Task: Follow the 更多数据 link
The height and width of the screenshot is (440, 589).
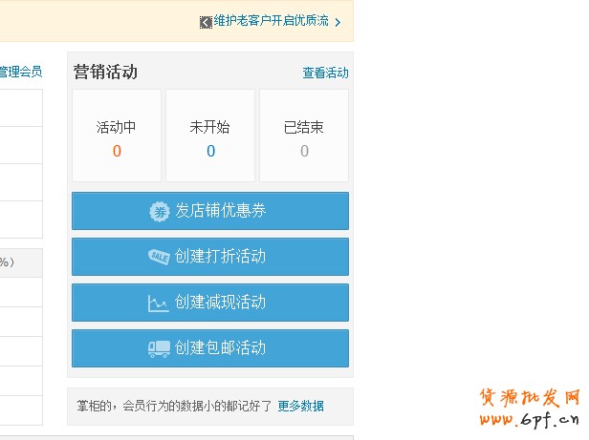Action: point(300,406)
